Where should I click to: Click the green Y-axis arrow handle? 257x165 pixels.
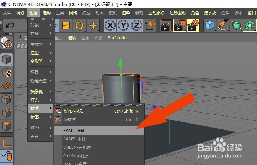(121, 62)
